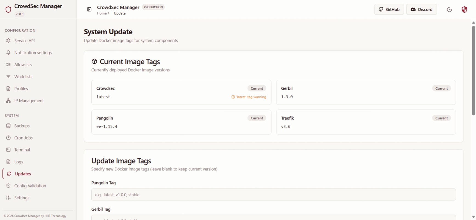Click the Crowdsec card title
Image resolution: width=476 pixels, height=220 pixels.
[x=106, y=88]
